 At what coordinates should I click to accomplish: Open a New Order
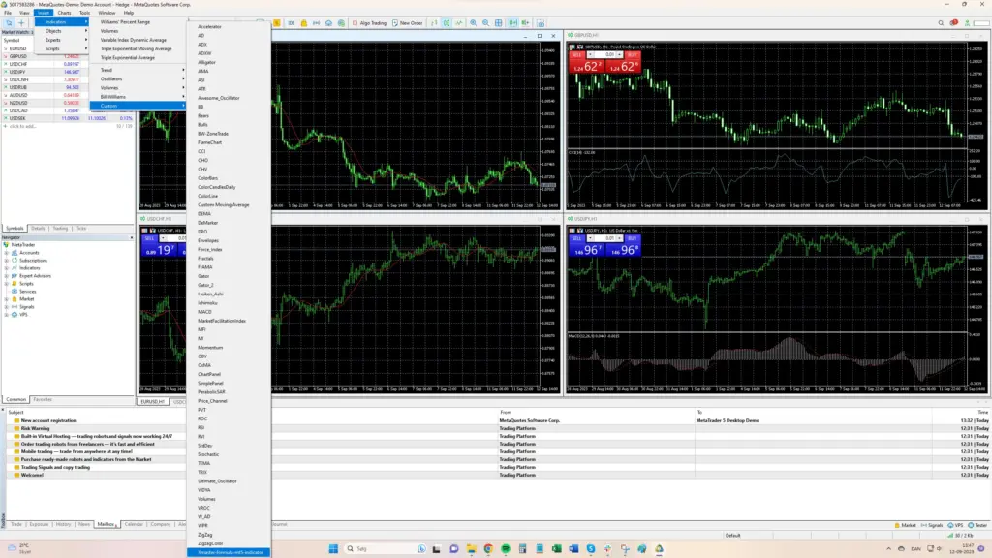point(408,23)
